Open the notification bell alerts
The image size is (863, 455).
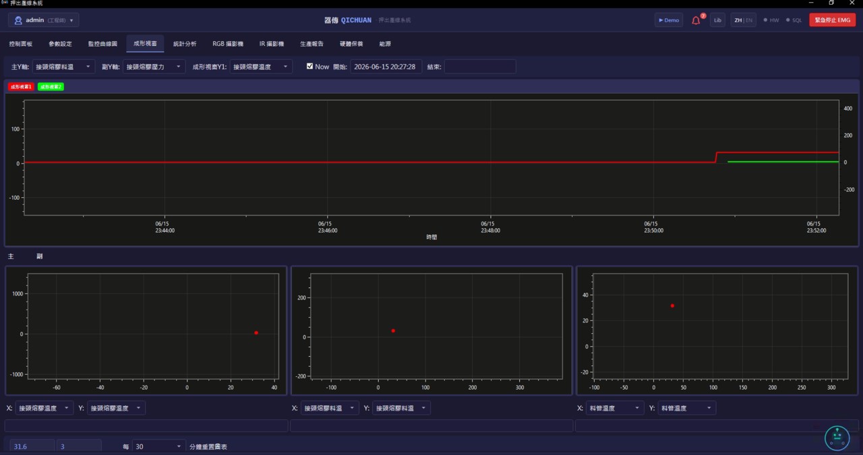(x=696, y=20)
